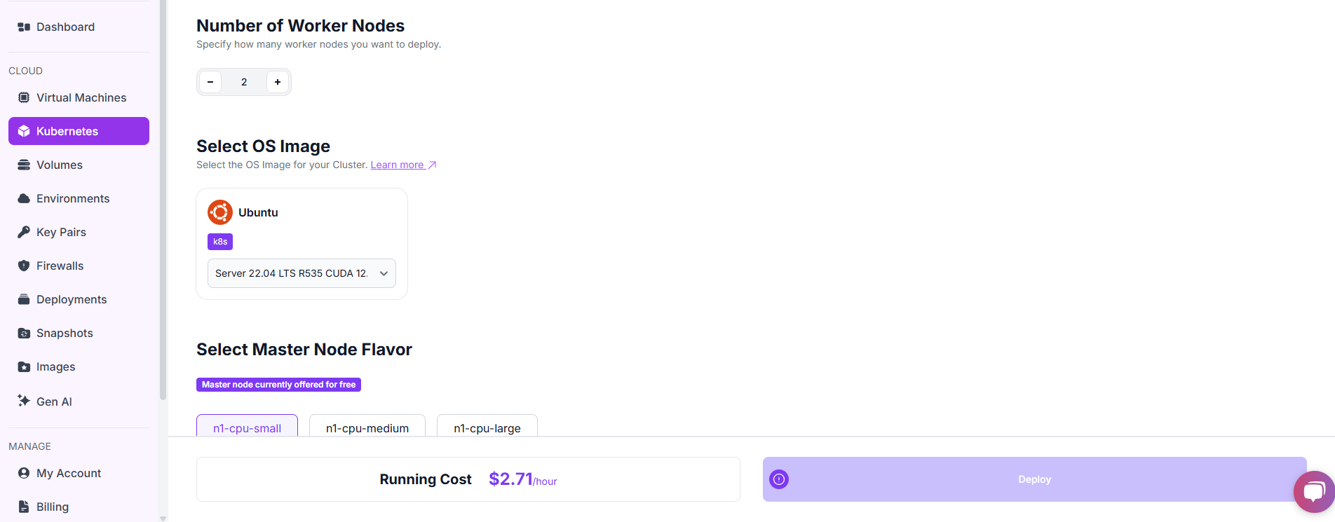This screenshot has width=1335, height=522.
Task: Choose the n1-cpu-large flavor option
Action: [487, 428]
